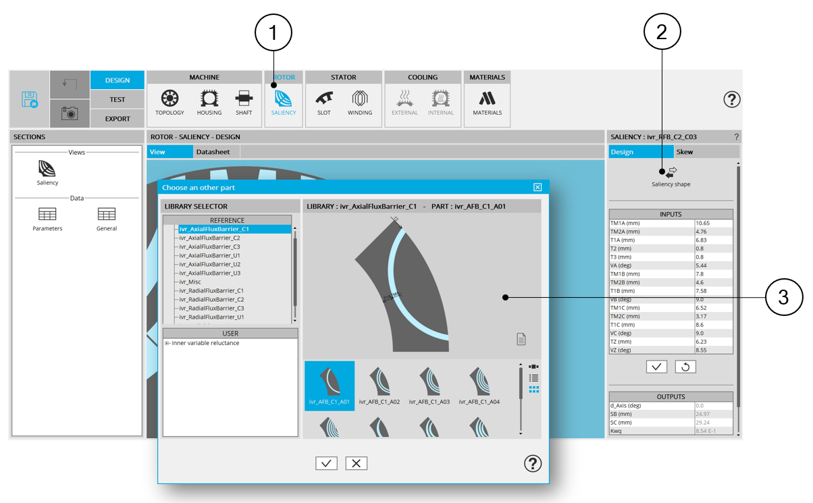The width and height of the screenshot is (813, 503).
Task: Open the Datasheet tab
Action: coord(213,152)
